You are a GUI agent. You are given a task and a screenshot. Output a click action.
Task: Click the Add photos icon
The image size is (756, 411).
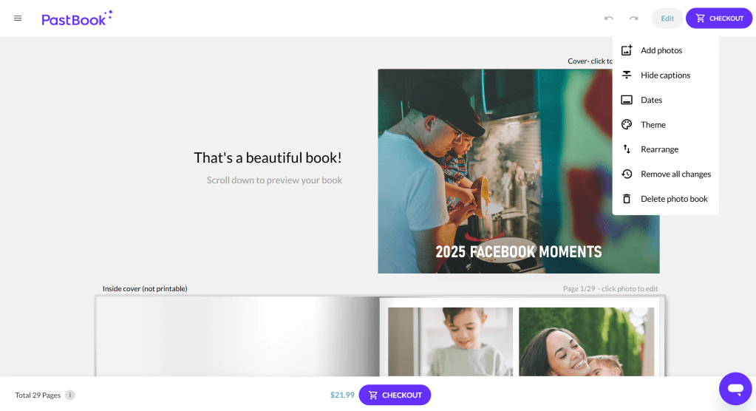pos(626,50)
